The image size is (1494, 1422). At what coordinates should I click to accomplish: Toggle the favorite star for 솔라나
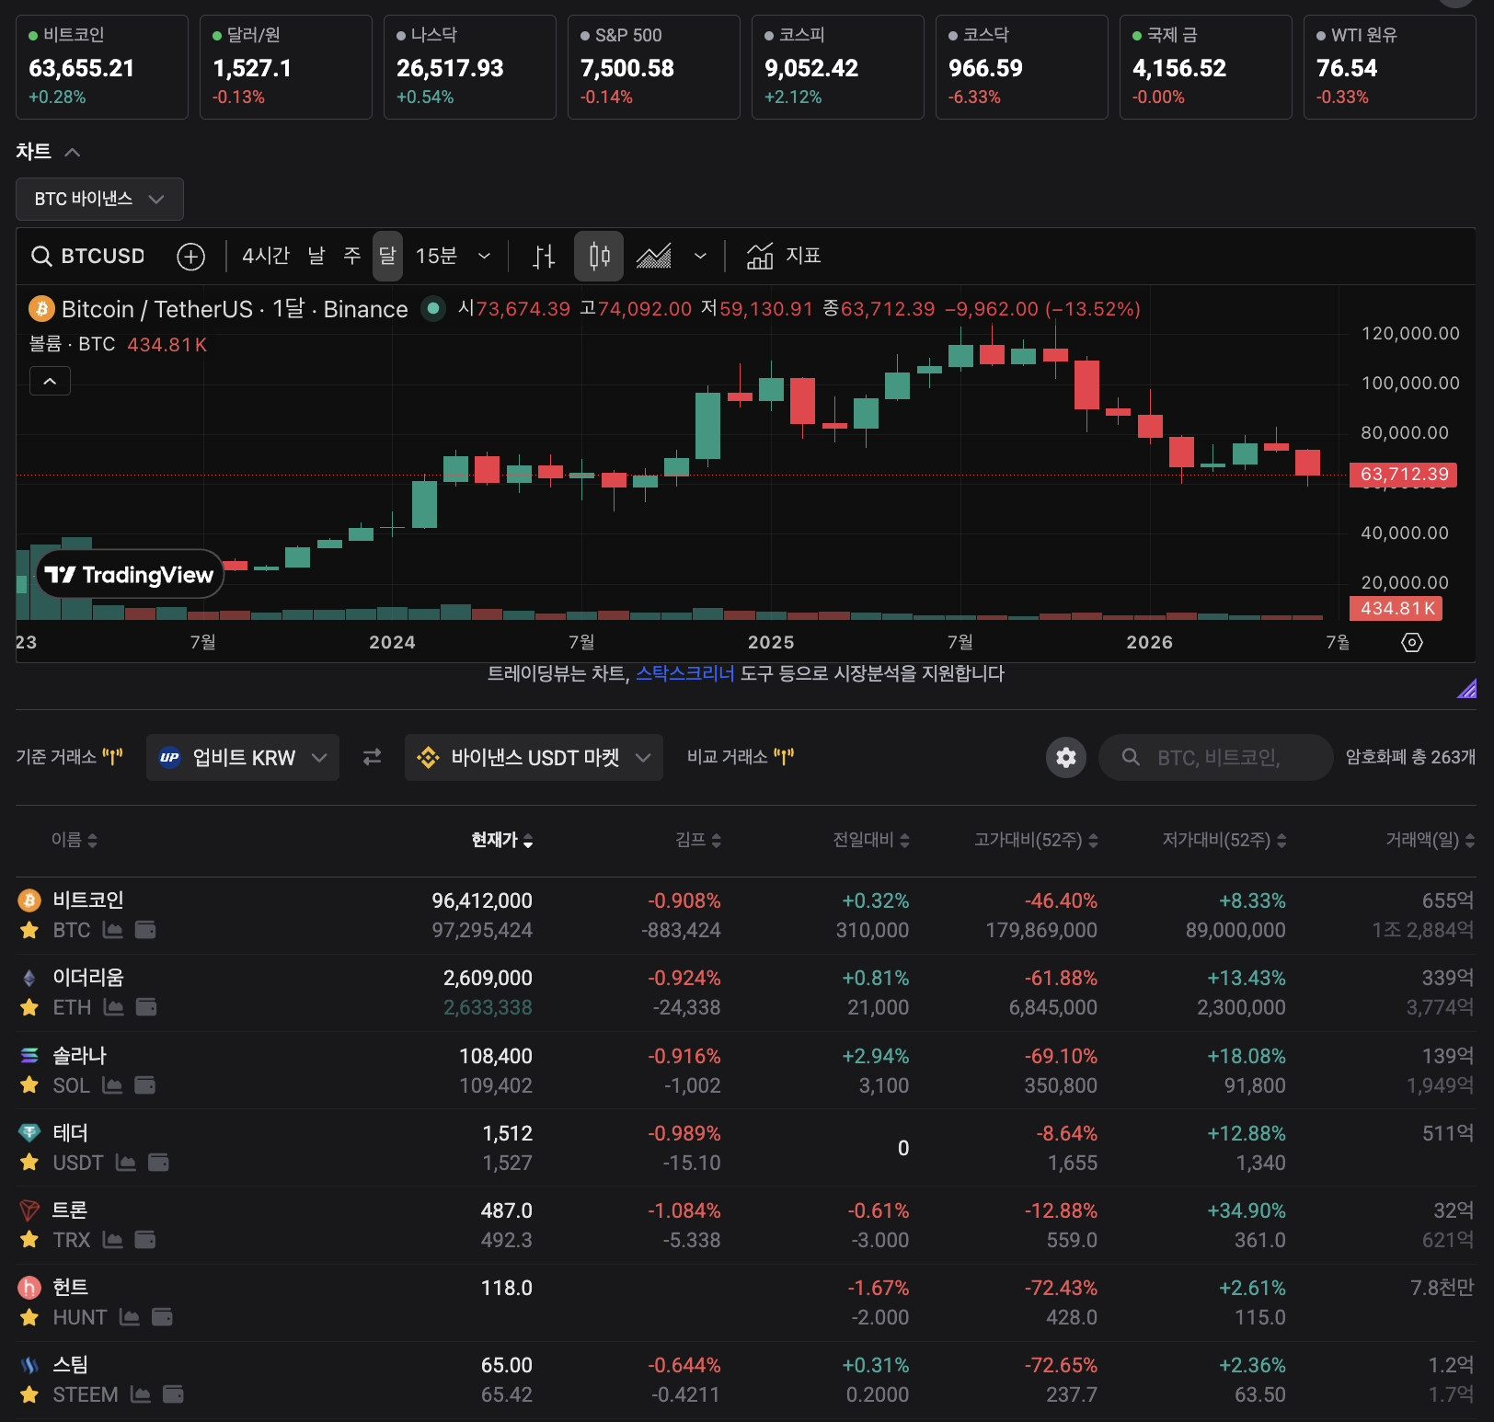tap(29, 1085)
